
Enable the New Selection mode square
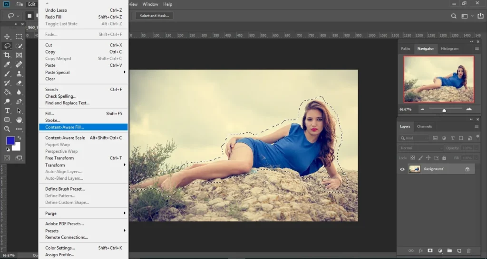29,16
